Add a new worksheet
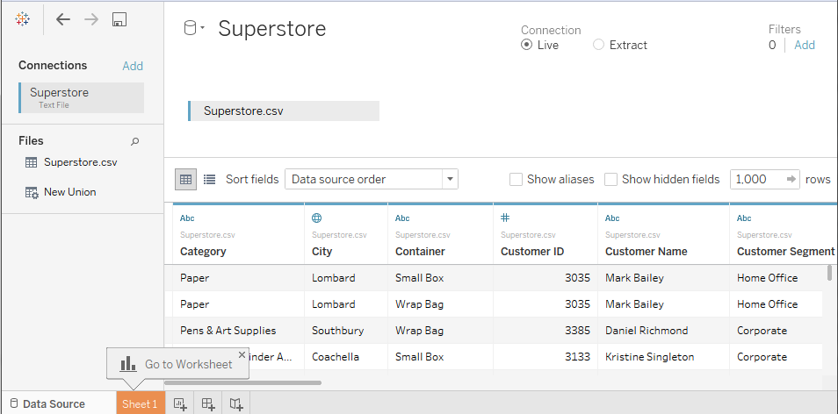Screen dimensions: 838x414 tap(180, 404)
